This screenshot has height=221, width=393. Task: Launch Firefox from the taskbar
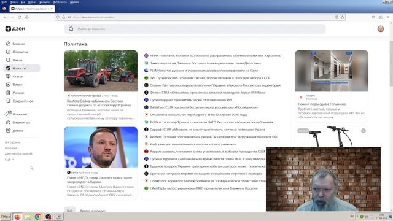[x=17, y=217]
